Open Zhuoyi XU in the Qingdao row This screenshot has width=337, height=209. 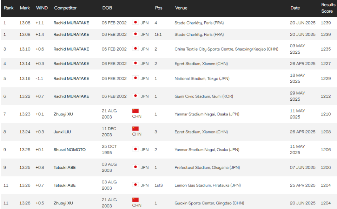tap(63, 203)
